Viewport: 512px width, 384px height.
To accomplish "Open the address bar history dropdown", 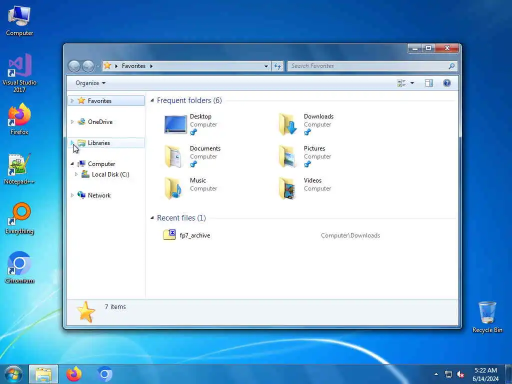I will tap(266, 66).
